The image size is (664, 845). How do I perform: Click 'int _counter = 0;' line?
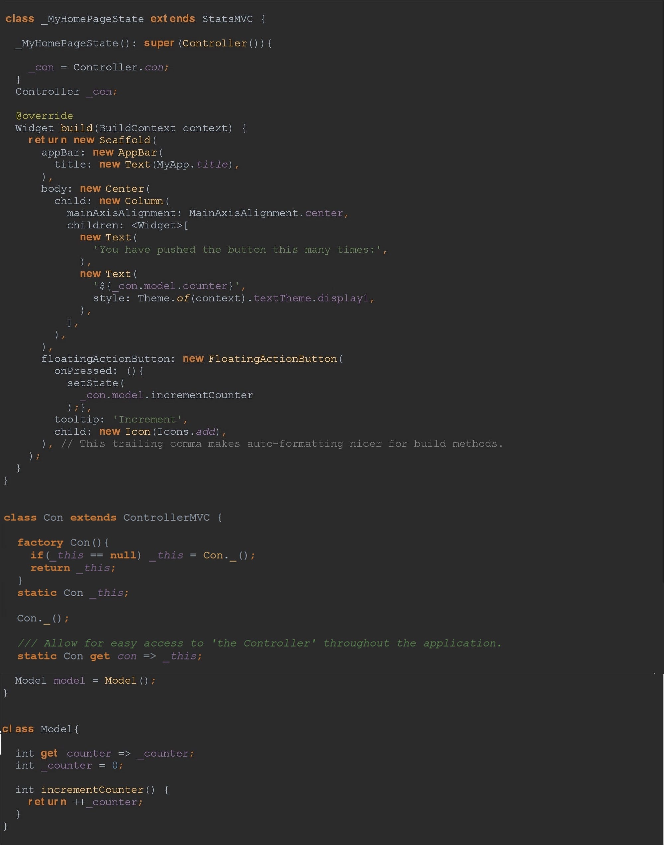69,766
